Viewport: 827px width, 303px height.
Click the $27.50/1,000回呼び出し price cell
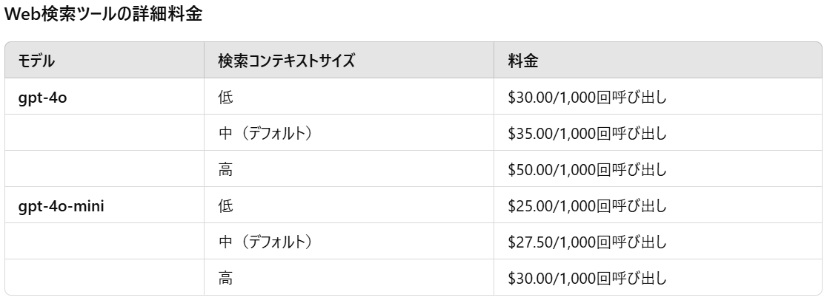tap(588, 242)
